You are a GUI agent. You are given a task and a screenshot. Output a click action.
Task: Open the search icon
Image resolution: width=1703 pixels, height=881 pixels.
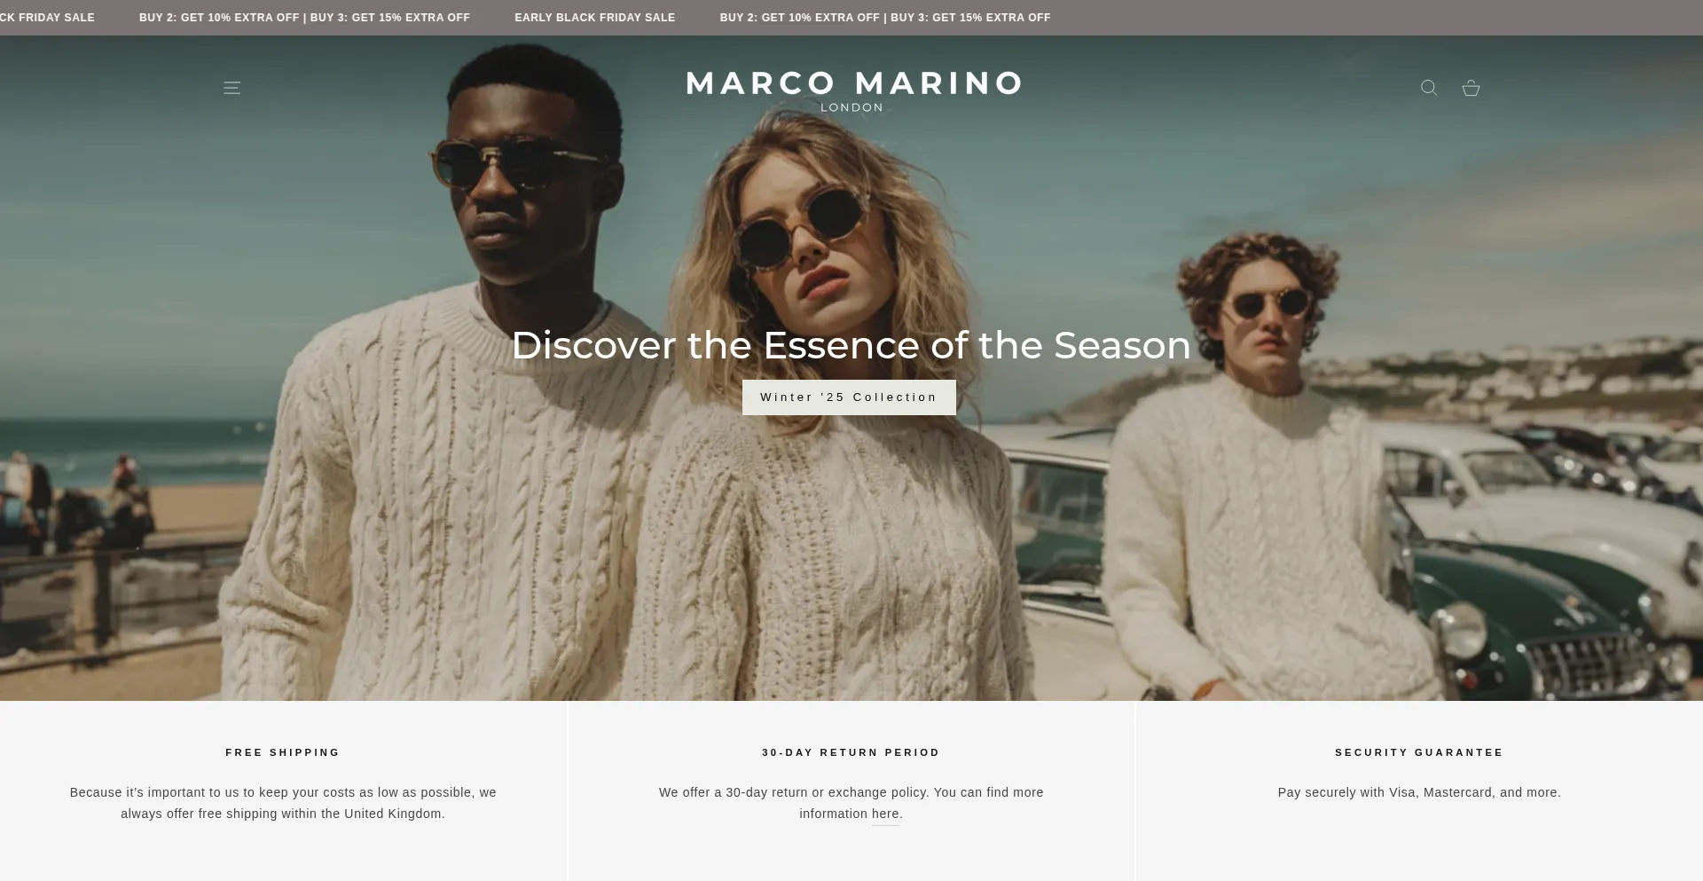click(x=1429, y=88)
